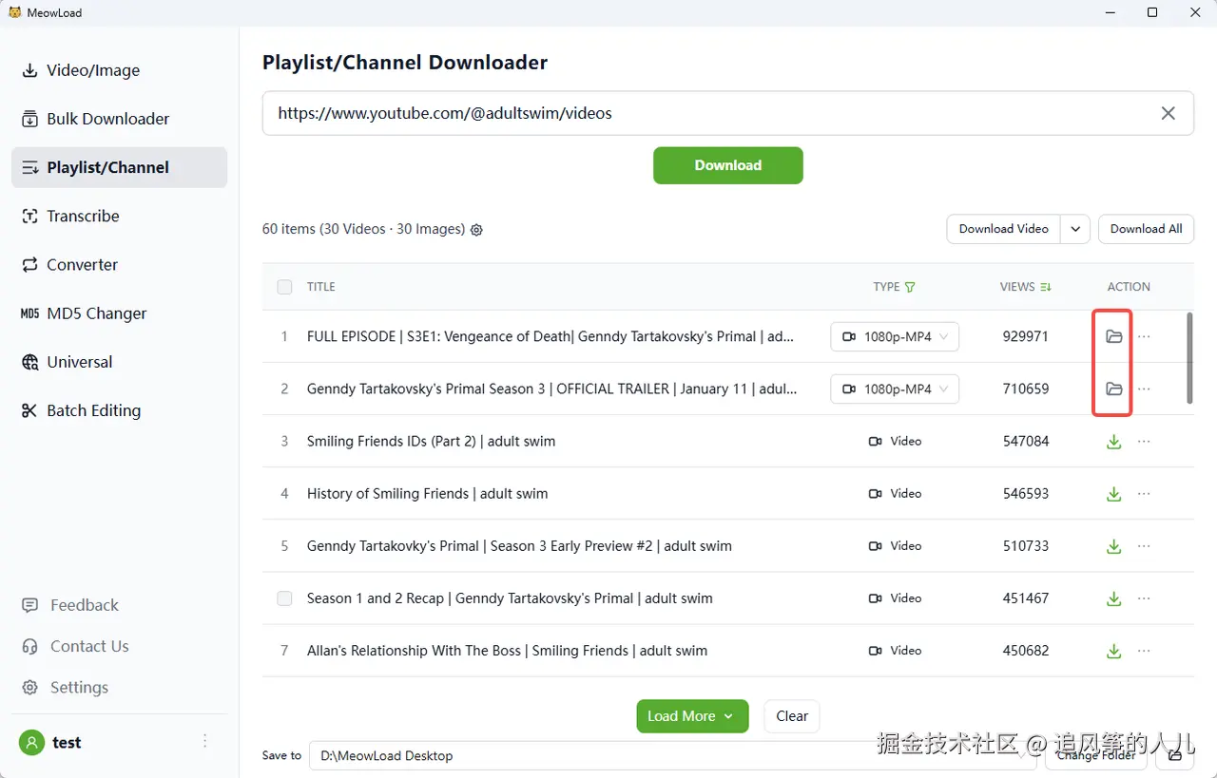Open folder for Primal Season 3 Official Trailer row
This screenshot has height=778, width=1217.
1114,389
